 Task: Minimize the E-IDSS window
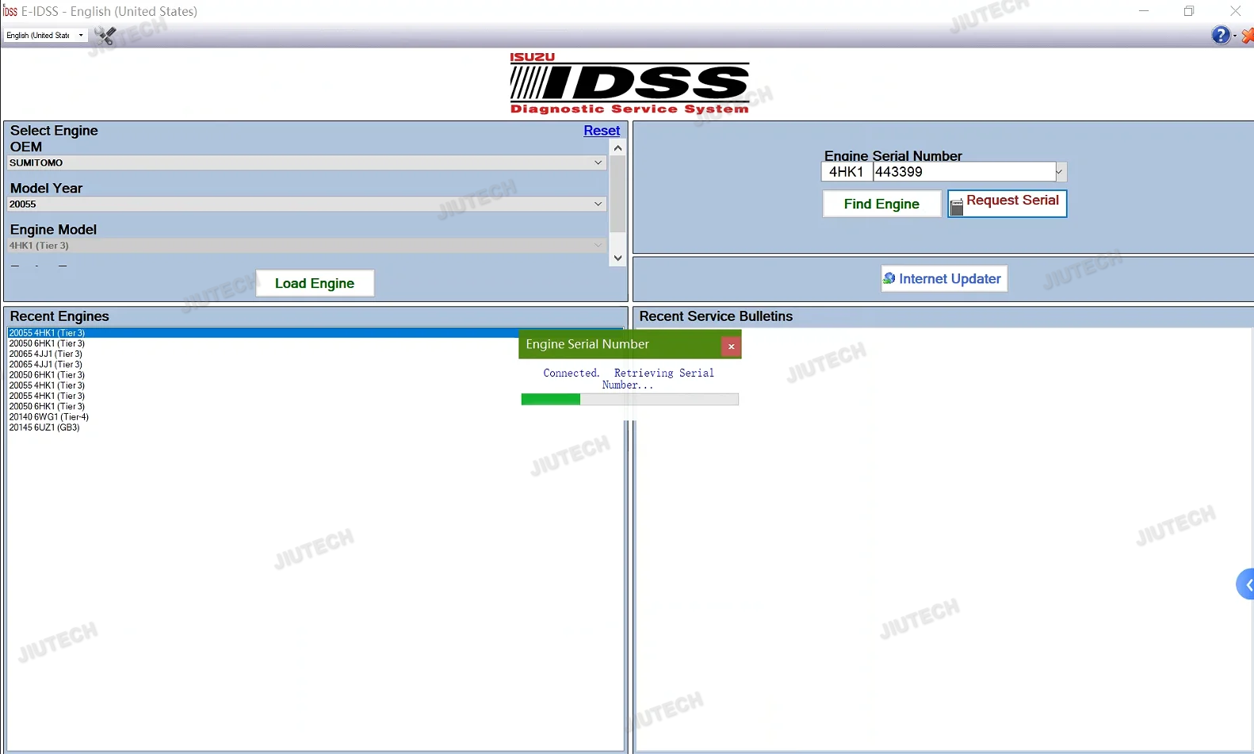click(x=1144, y=11)
